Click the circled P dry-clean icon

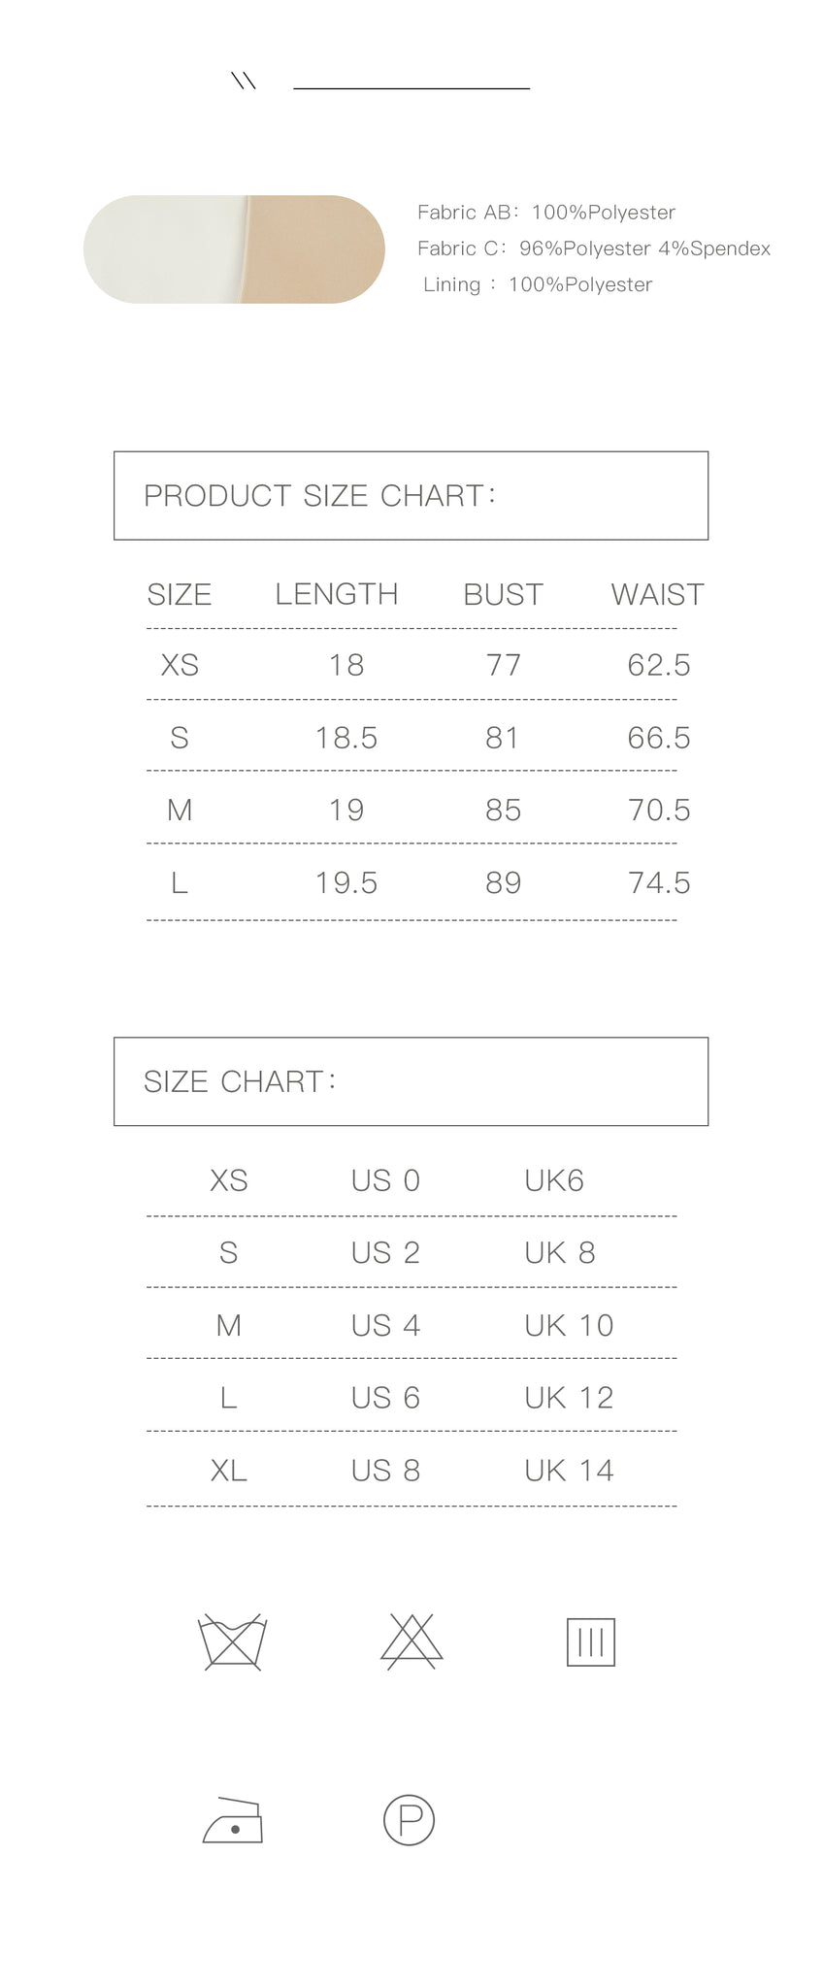point(409,1819)
